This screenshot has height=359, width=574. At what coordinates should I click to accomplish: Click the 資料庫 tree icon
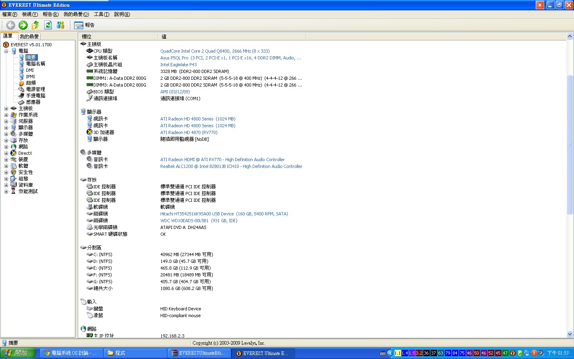(x=14, y=185)
